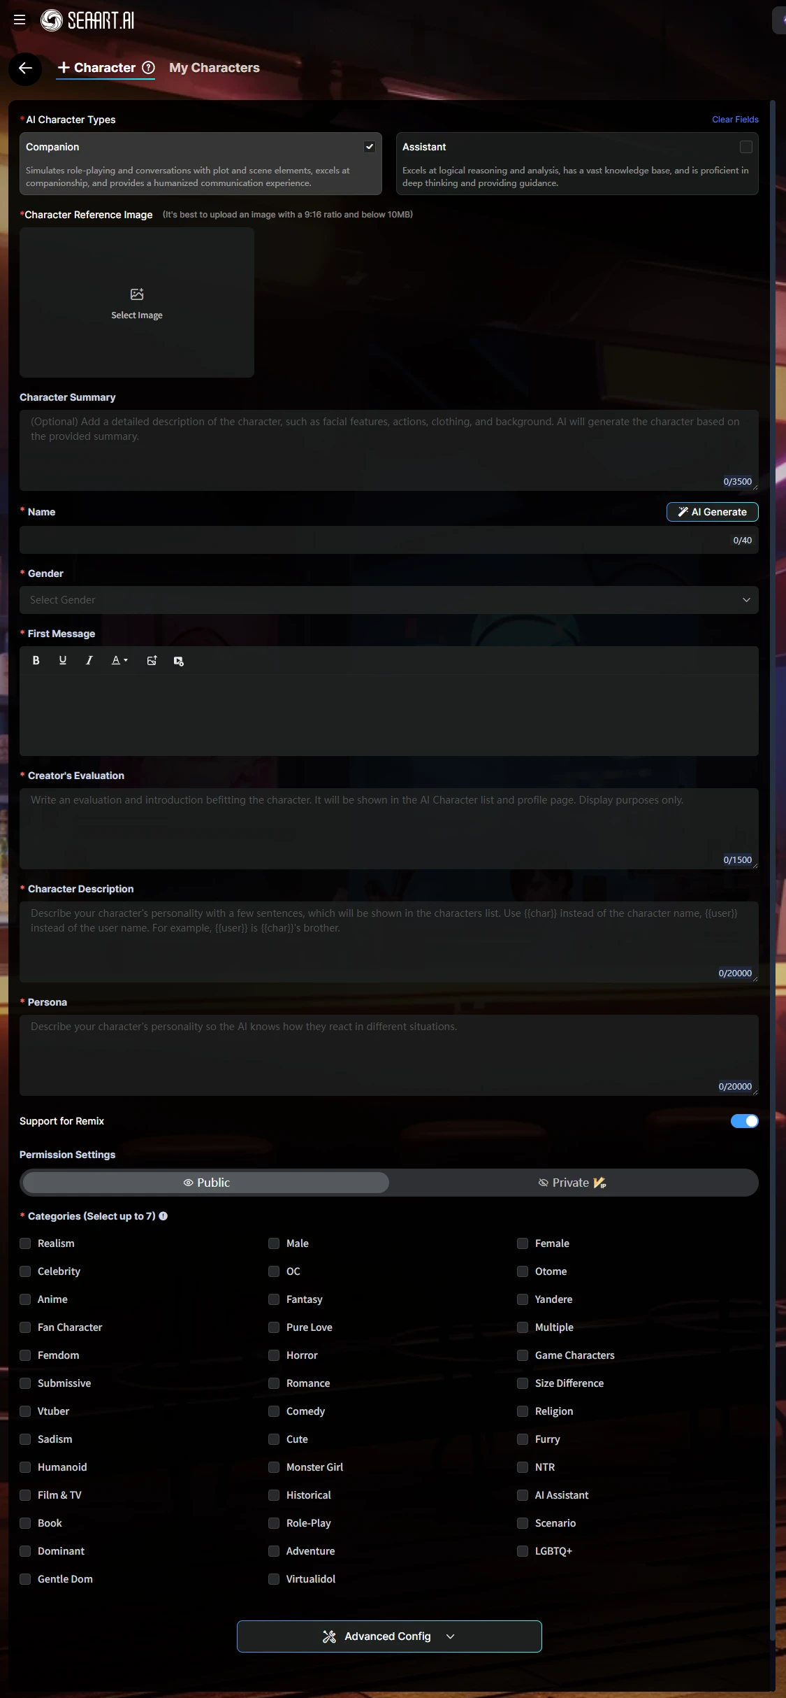Apply bold formatting in First Message

[36, 660]
